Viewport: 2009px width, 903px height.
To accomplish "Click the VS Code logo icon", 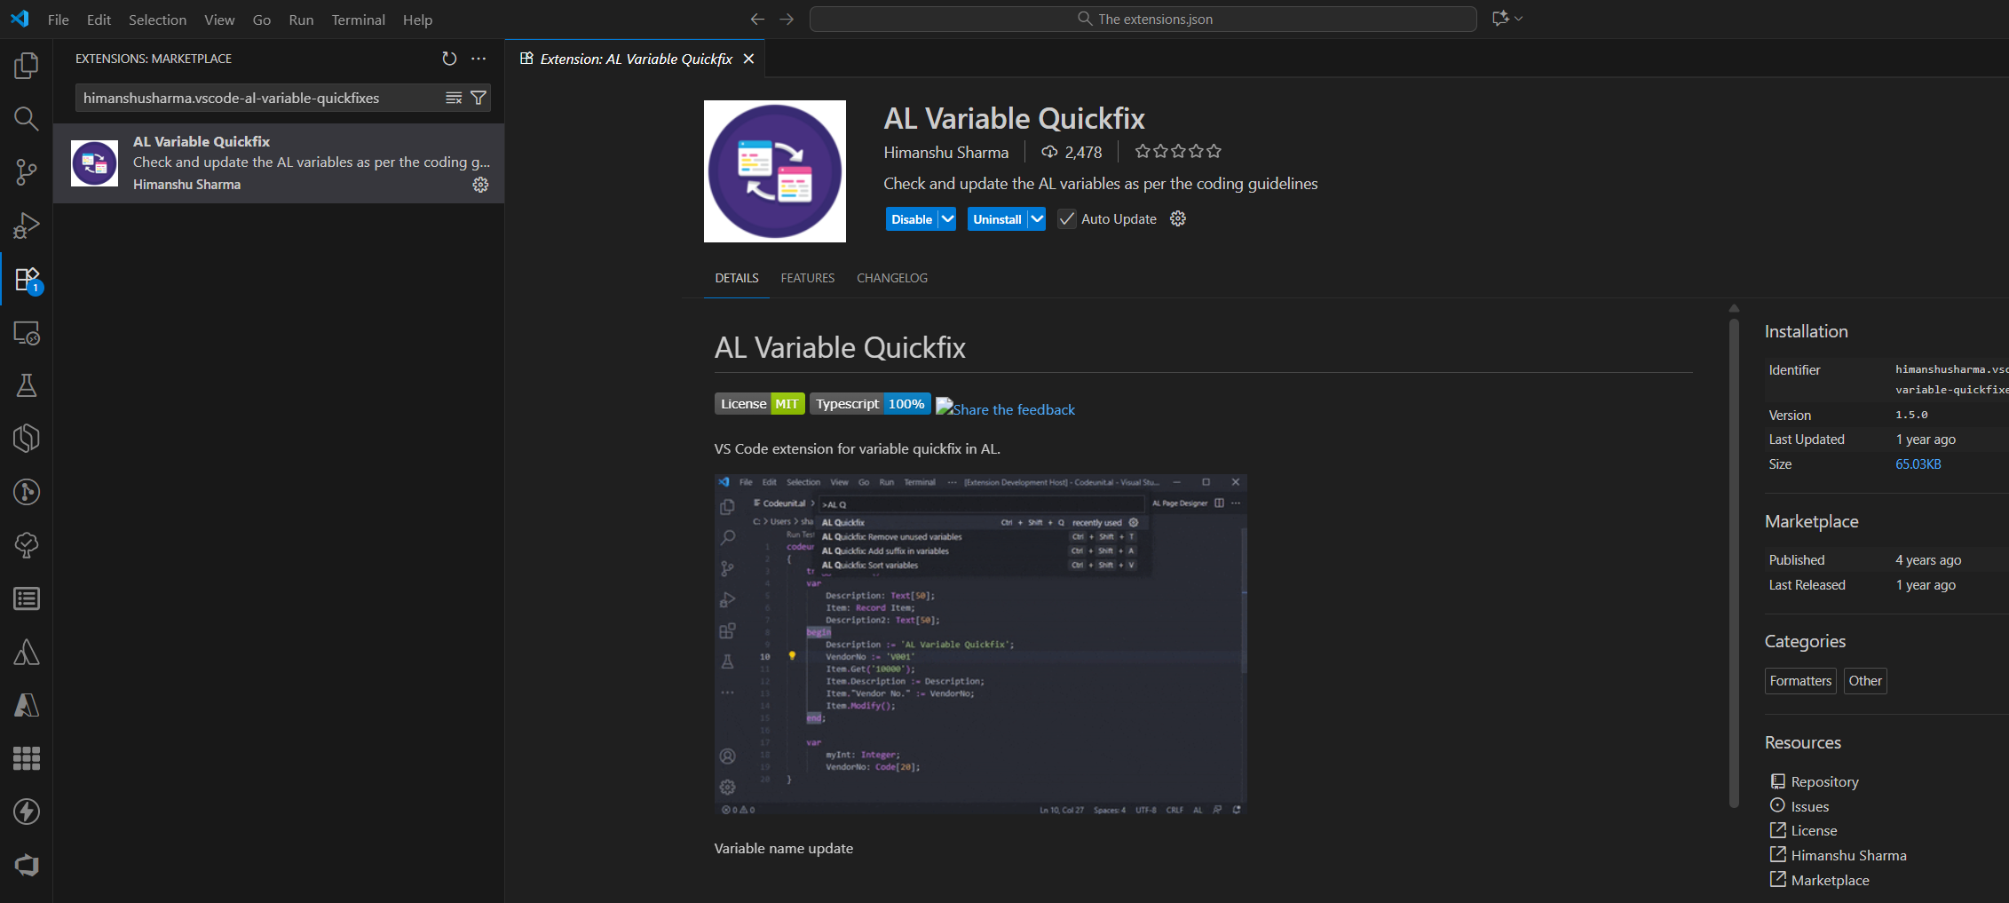I will 20,19.
